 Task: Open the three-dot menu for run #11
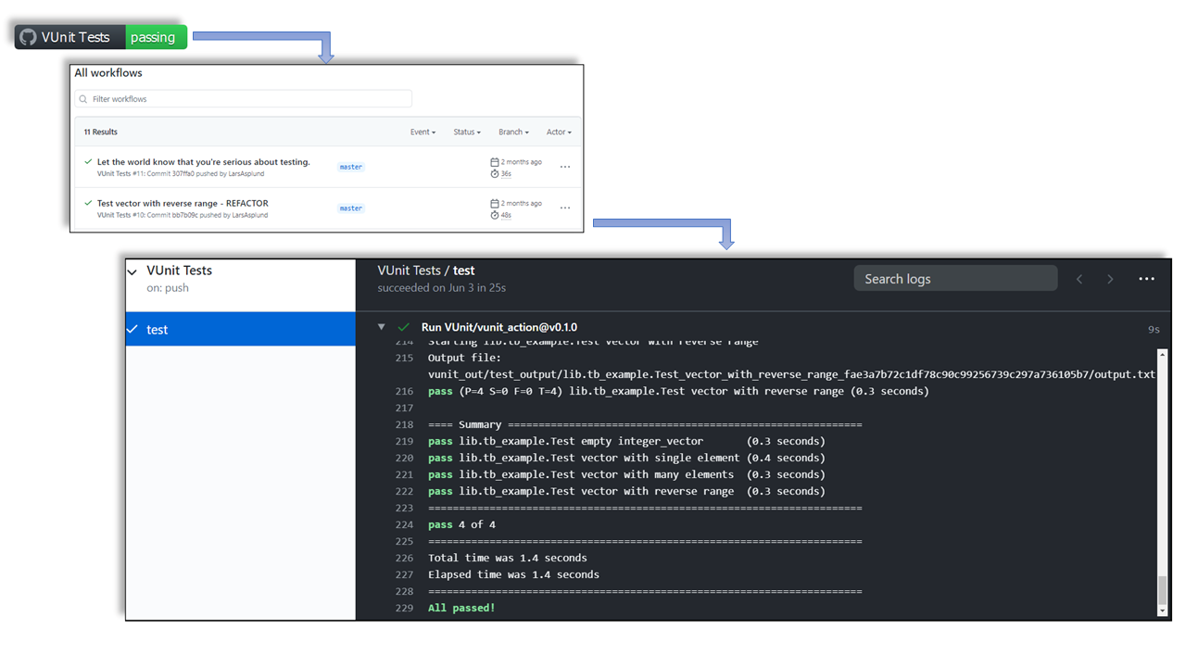(x=565, y=167)
